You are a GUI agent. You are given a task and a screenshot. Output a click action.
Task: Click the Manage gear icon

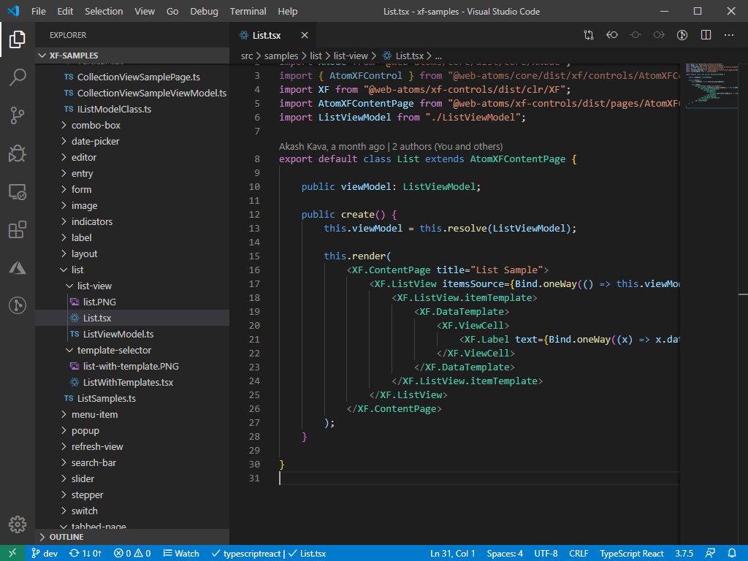coord(18,524)
